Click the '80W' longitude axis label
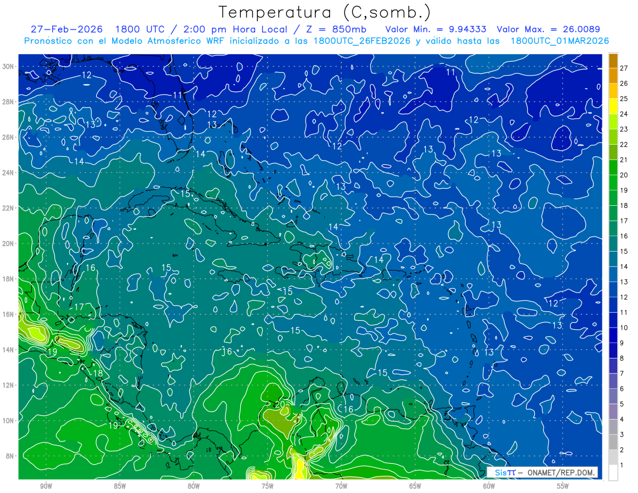638x493 pixels. point(194,486)
